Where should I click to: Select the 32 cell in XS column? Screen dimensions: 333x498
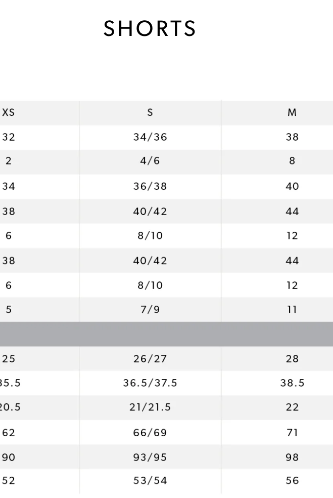[9, 137]
